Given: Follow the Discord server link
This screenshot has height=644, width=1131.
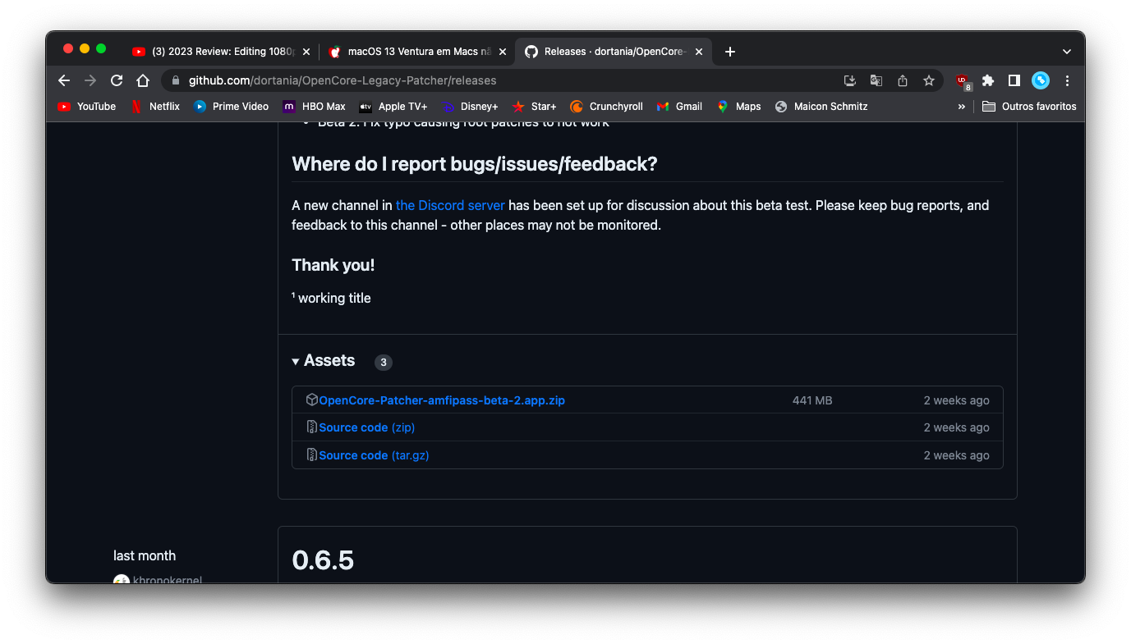Looking at the screenshot, I should point(450,205).
